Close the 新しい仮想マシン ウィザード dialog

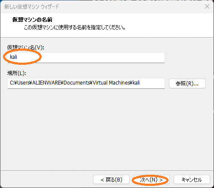(207, 6)
